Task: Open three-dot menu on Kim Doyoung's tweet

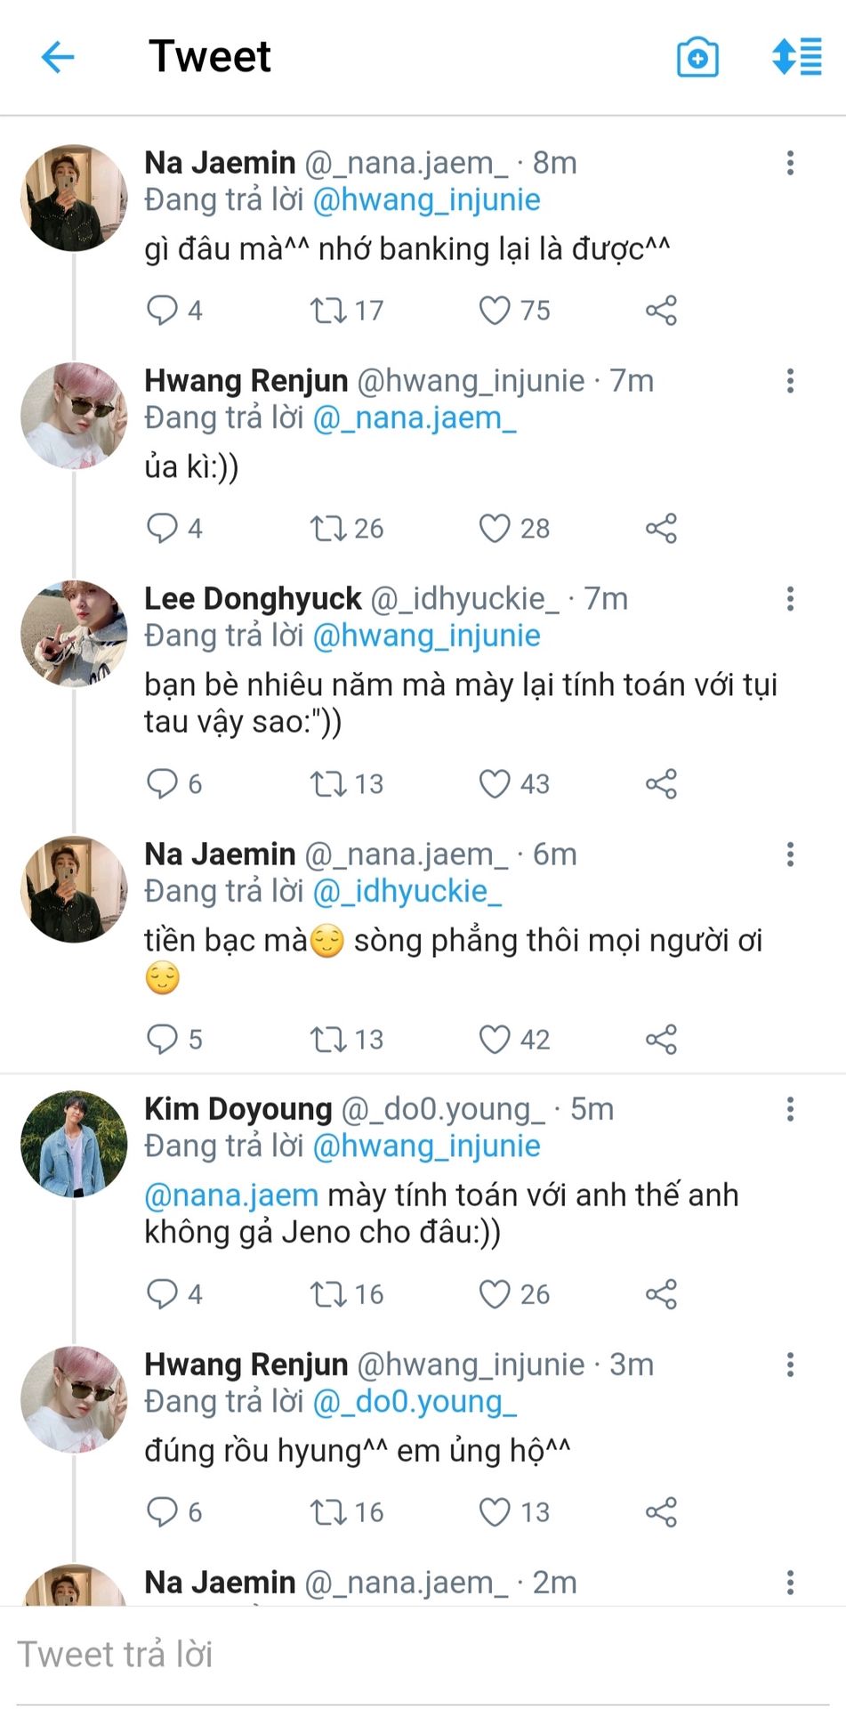Action: click(x=790, y=1109)
